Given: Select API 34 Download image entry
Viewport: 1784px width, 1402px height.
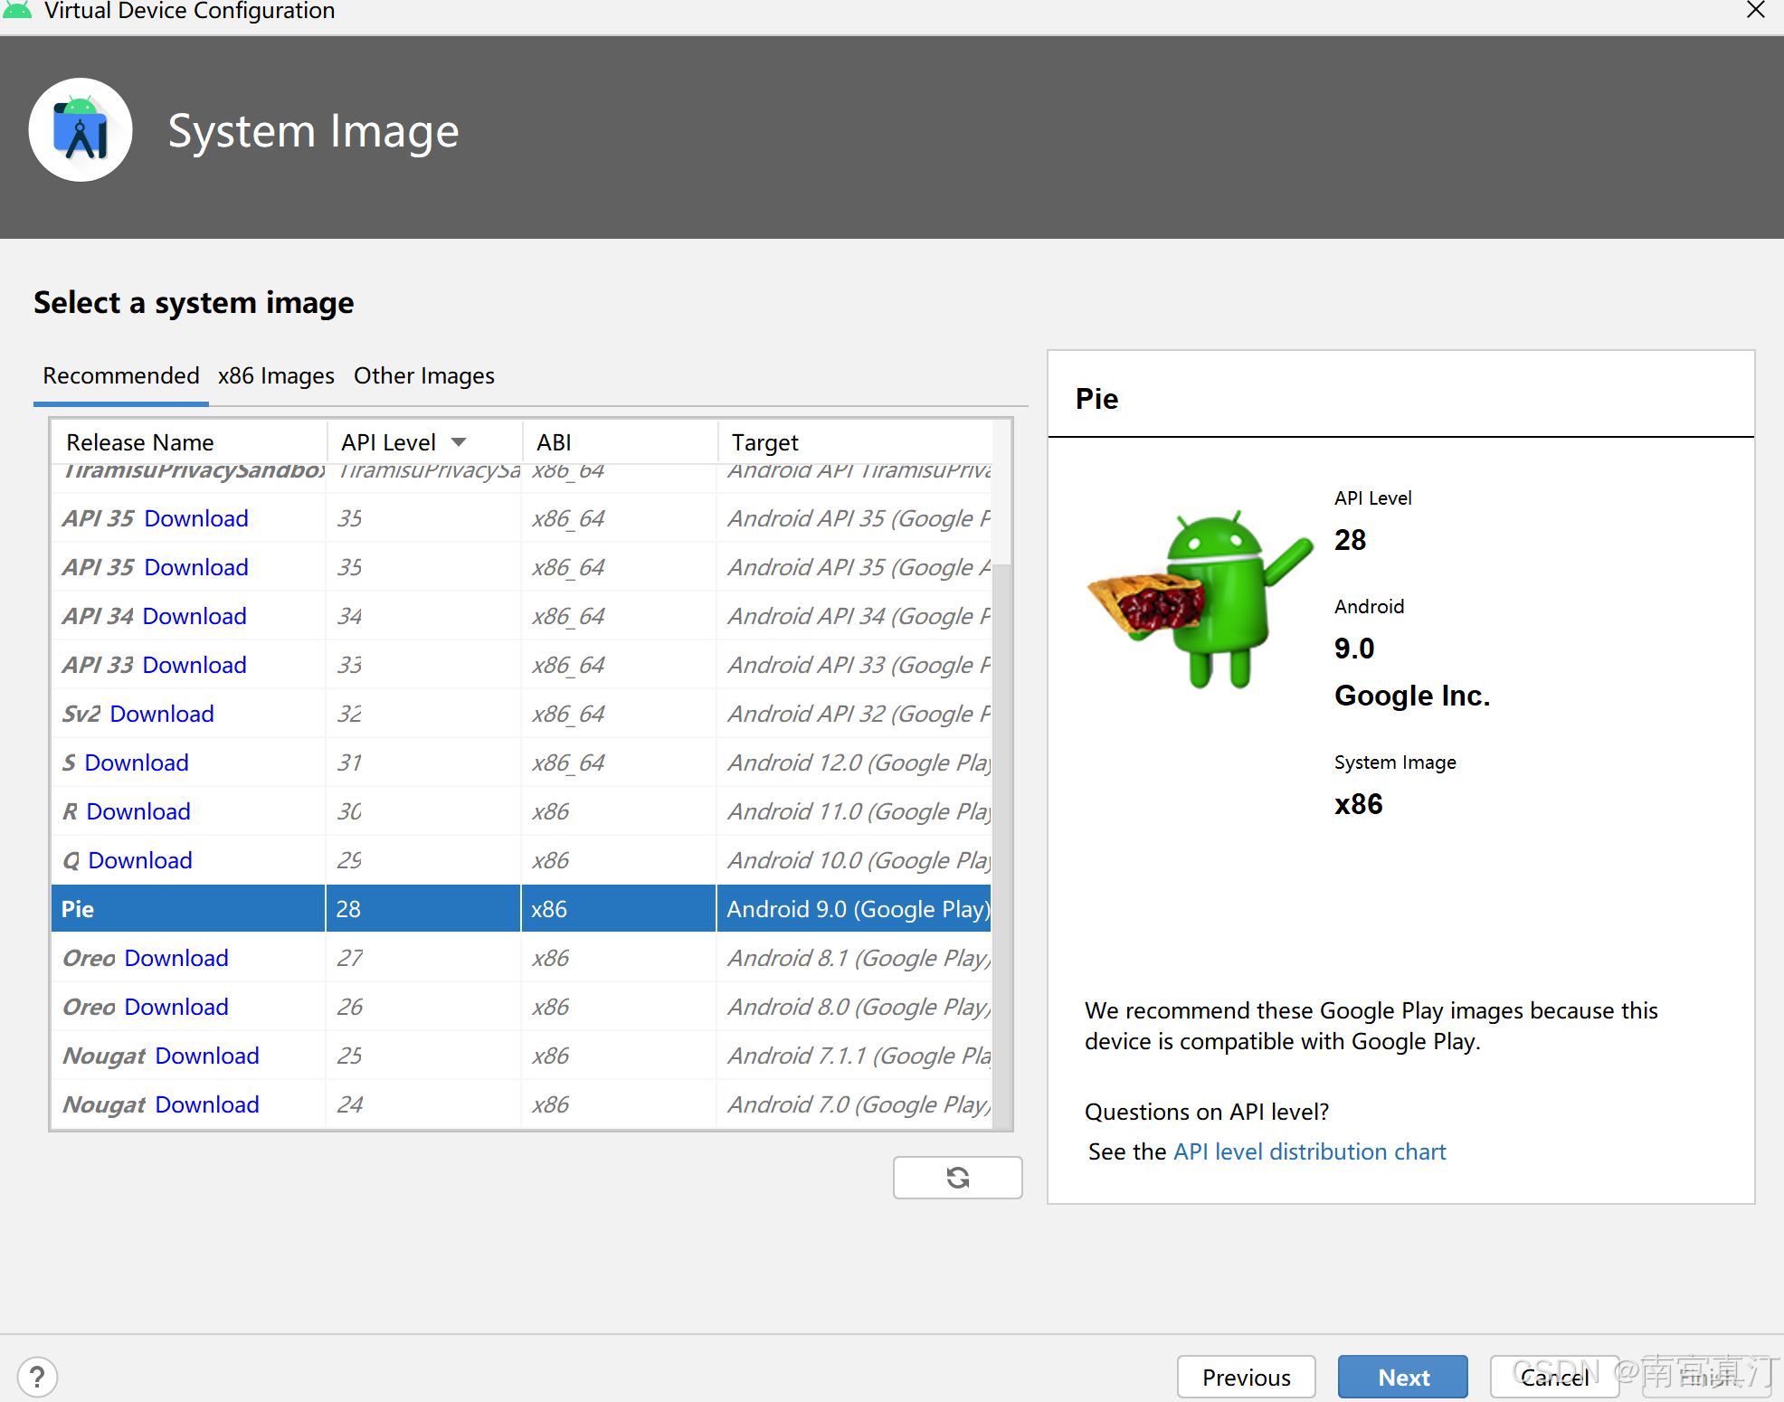Looking at the screenshot, I should [157, 616].
